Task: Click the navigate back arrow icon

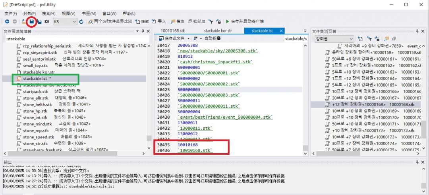Action: tap(7, 21)
